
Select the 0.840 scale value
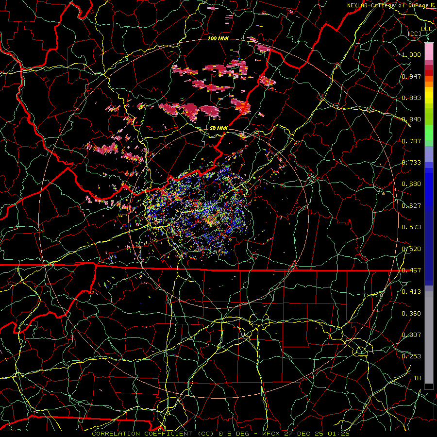click(x=411, y=119)
